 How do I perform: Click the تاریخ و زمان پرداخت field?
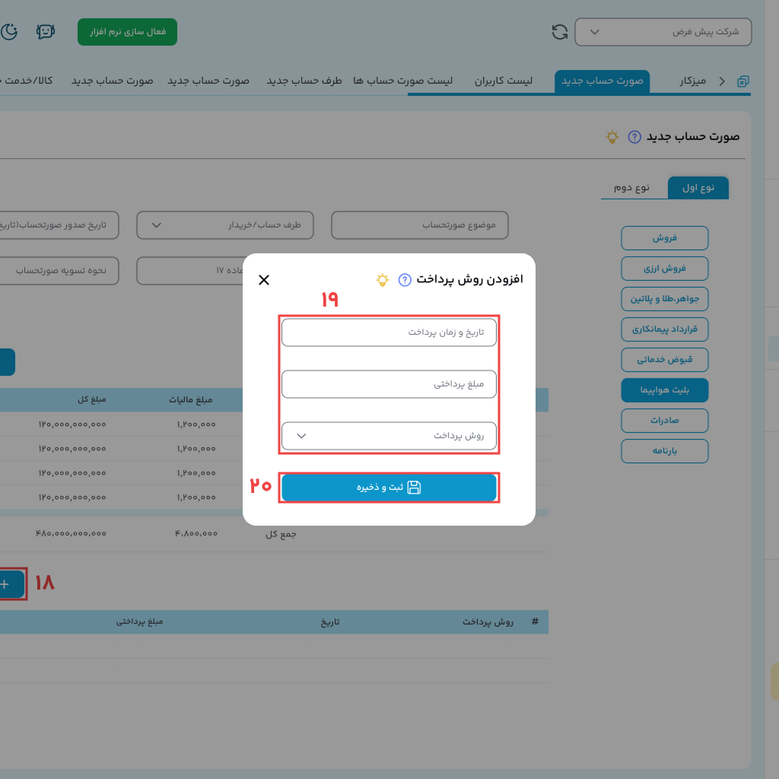coord(389,332)
